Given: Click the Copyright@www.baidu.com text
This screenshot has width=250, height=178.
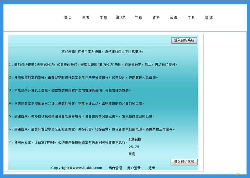Looking at the screenshot, I should tap(77, 168).
